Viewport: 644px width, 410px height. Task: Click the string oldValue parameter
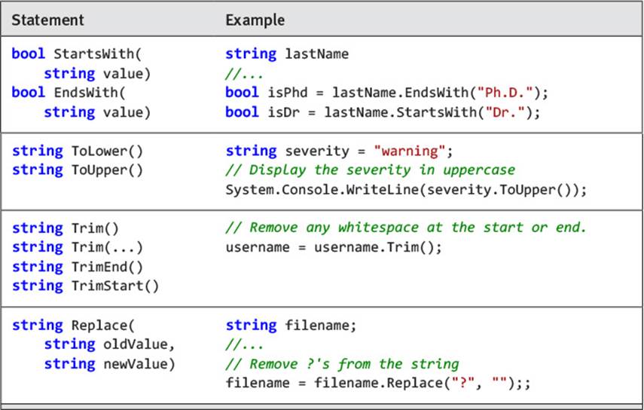click(x=110, y=344)
